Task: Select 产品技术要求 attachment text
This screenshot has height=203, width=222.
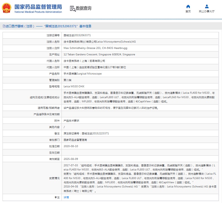Action: click(x=71, y=121)
